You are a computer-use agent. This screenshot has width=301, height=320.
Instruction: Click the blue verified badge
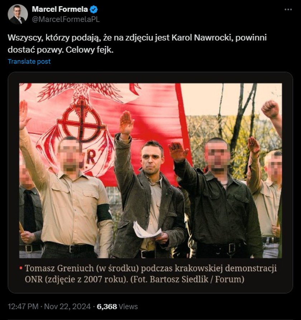pos(94,9)
